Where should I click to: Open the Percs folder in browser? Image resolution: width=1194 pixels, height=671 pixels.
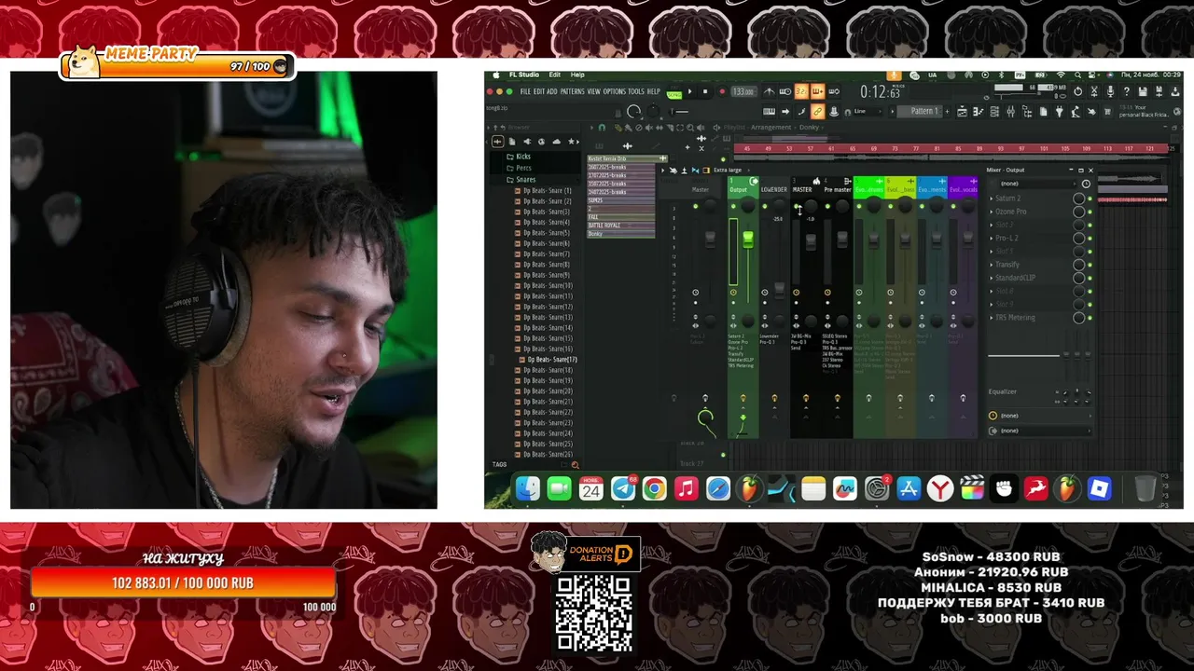pos(523,168)
